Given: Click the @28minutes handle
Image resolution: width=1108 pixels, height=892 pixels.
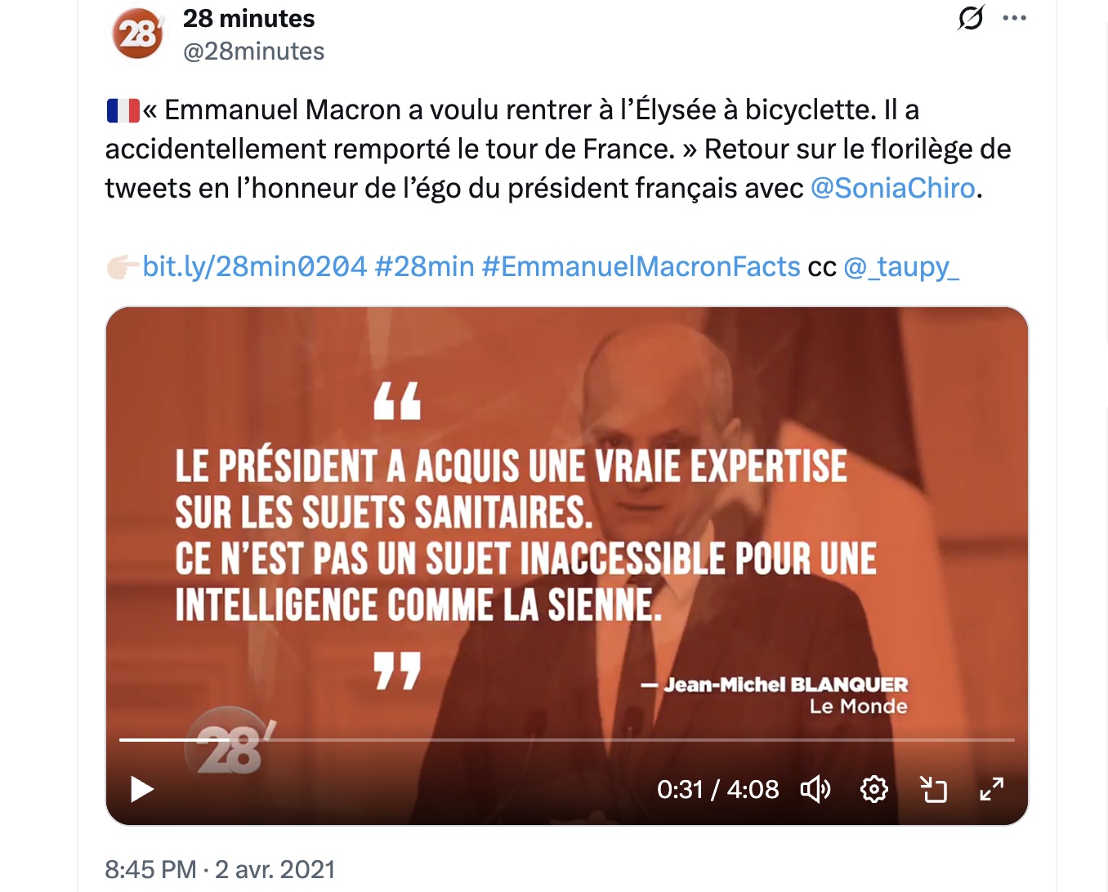Looking at the screenshot, I should click(253, 51).
